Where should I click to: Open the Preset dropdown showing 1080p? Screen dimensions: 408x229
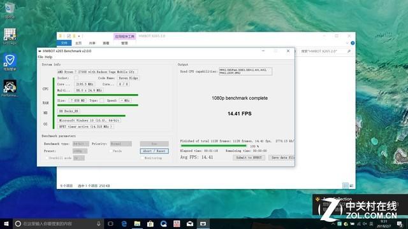click(80, 151)
